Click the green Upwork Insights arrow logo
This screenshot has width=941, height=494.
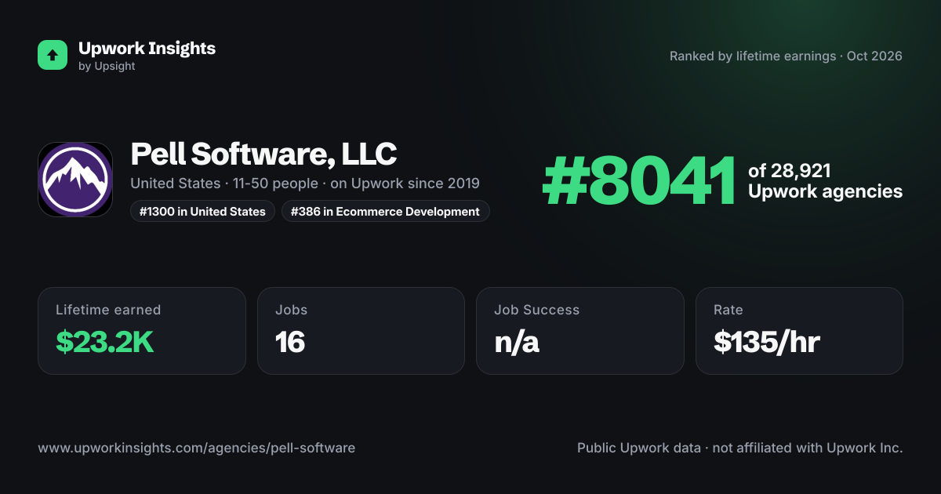tap(53, 55)
